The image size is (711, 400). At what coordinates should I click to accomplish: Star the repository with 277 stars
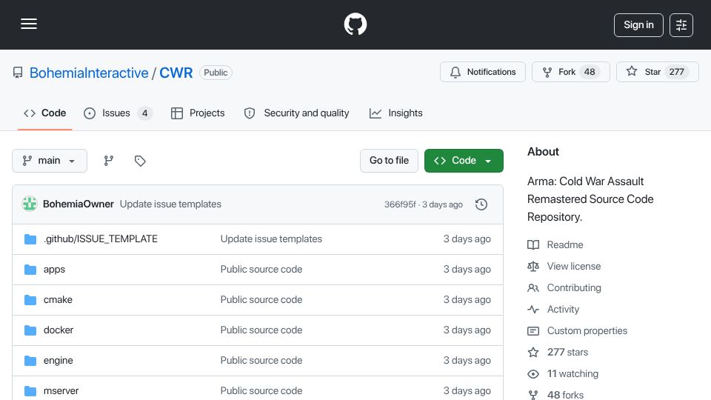[x=657, y=72]
